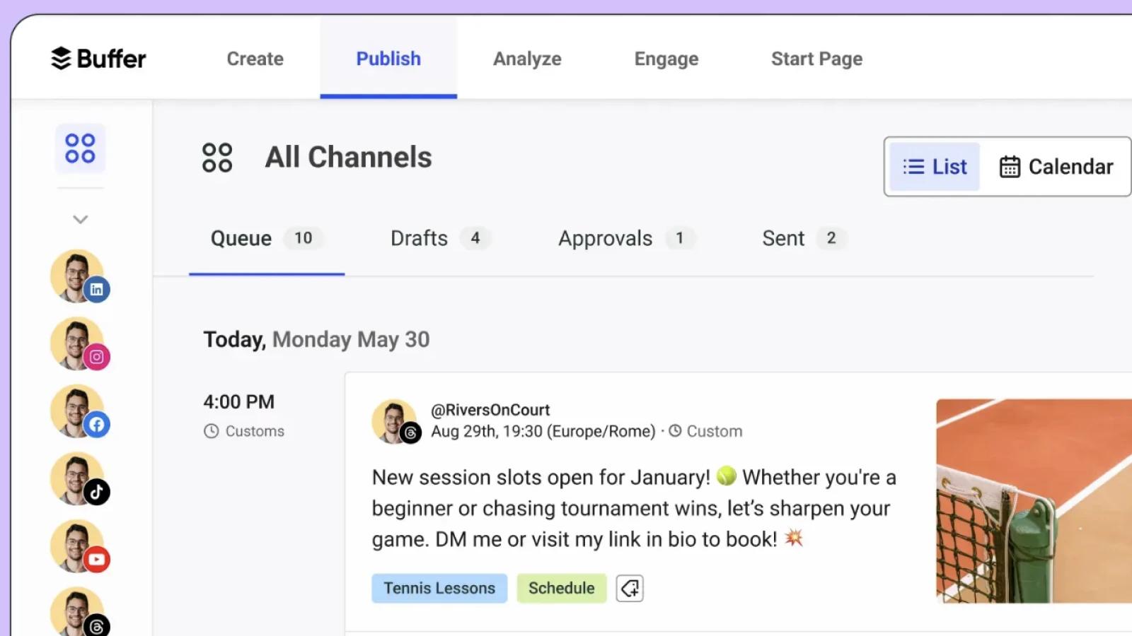Image resolution: width=1132 pixels, height=636 pixels.
Task: Switch to the Drafts tab
Action: (440, 239)
